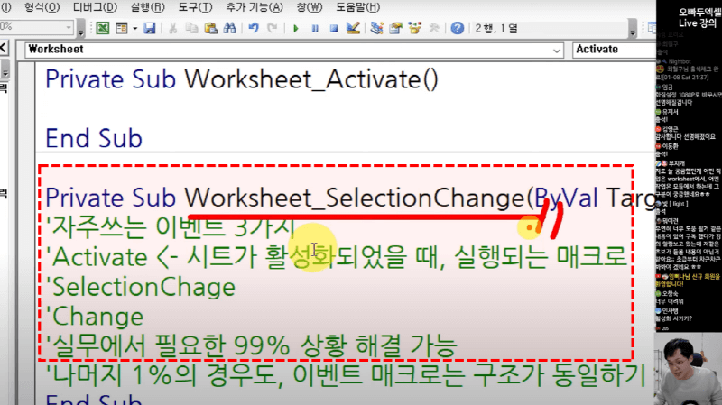Click the '오빠두엑셀 Live 강의' title
722x405 pixels.
point(699,17)
